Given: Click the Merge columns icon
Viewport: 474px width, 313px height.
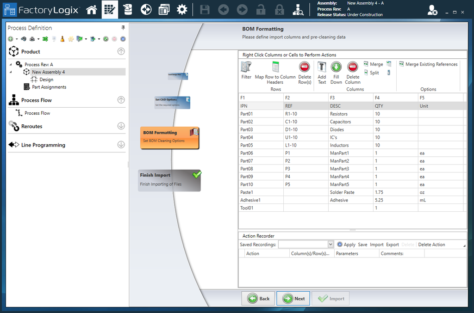Looking at the screenshot, I should [x=376, y=64].
